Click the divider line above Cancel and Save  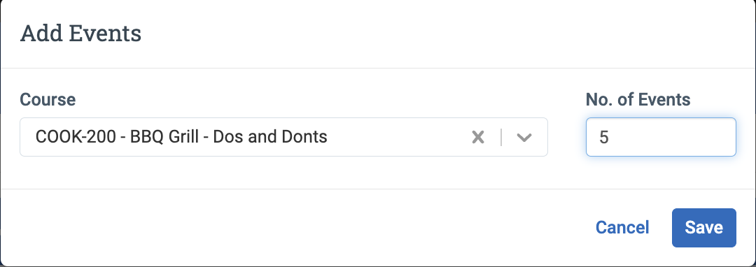coord(378,189)
